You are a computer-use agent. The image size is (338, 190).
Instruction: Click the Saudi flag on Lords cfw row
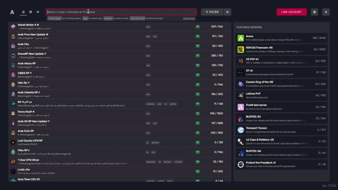click(198, 171)
